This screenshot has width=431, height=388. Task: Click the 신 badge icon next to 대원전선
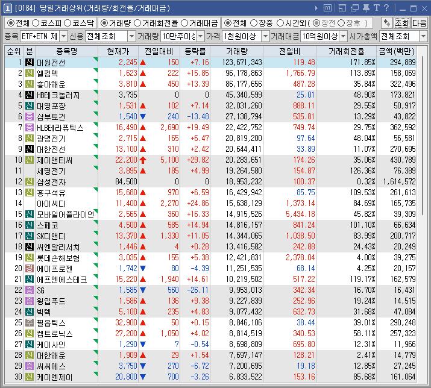point(30,63)
